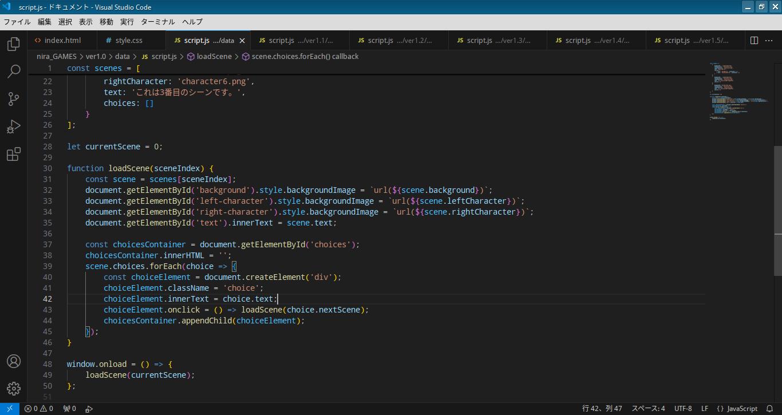Image resolution: width=782 pixels, height=415 pixels.
Task: Click the UTF-8 encoding selector
Action: [682, 409]
